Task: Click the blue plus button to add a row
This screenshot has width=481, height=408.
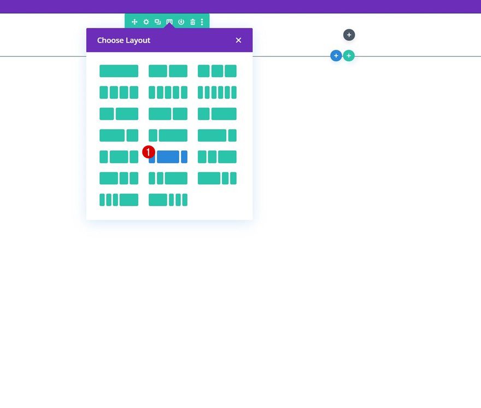Action: [x=336, y=55]
